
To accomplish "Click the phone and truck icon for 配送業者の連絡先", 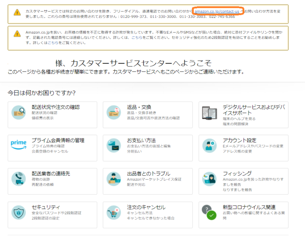I will coord(18,179).
